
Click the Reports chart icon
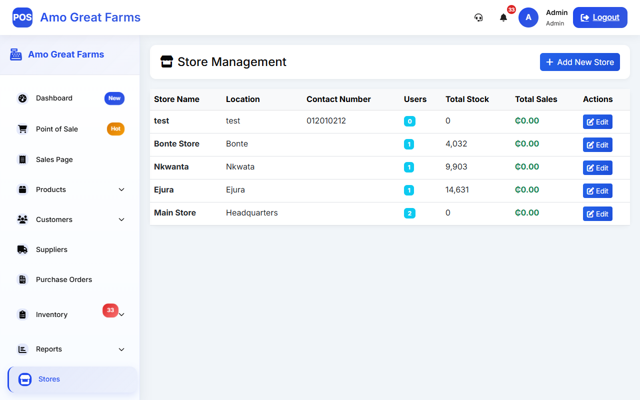(22, 349)
